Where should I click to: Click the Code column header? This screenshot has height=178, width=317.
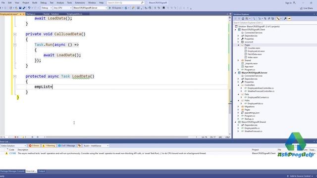pos(12,150)
